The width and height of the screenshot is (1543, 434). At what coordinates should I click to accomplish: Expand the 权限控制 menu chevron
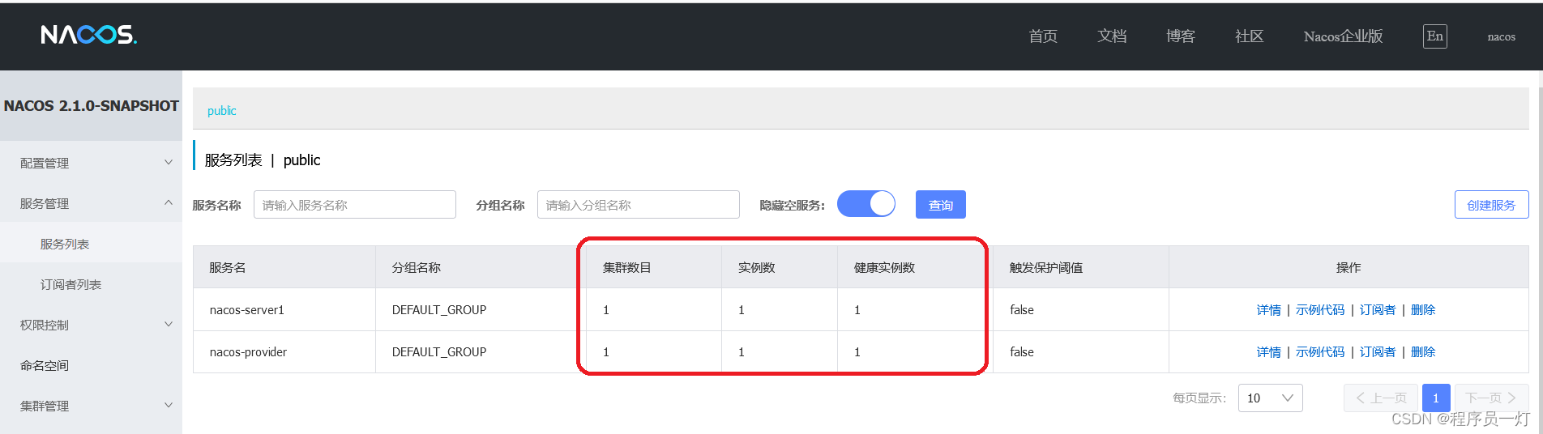pyautogui.click(x=169, y=324)
